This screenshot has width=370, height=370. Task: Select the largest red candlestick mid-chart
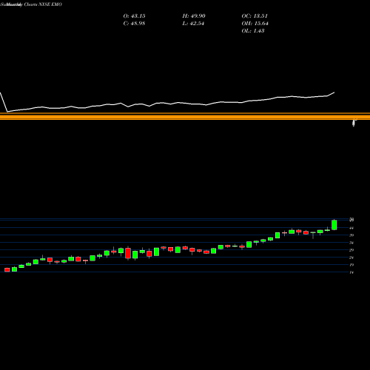(128, 253)
